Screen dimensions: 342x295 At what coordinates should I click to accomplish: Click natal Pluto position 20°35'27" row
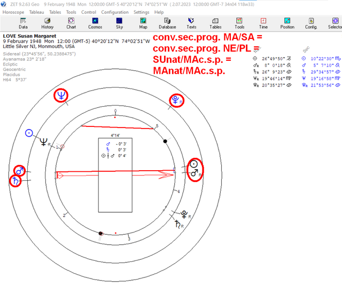pos(272,85)
